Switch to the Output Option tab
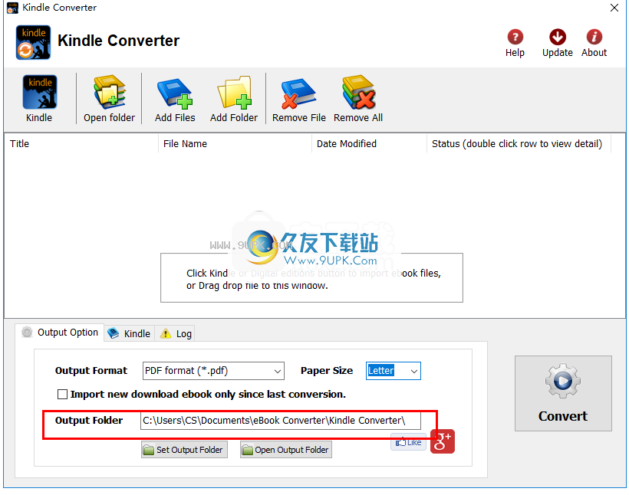The height and width of the screenshot is (495, 629). (60, 333)
